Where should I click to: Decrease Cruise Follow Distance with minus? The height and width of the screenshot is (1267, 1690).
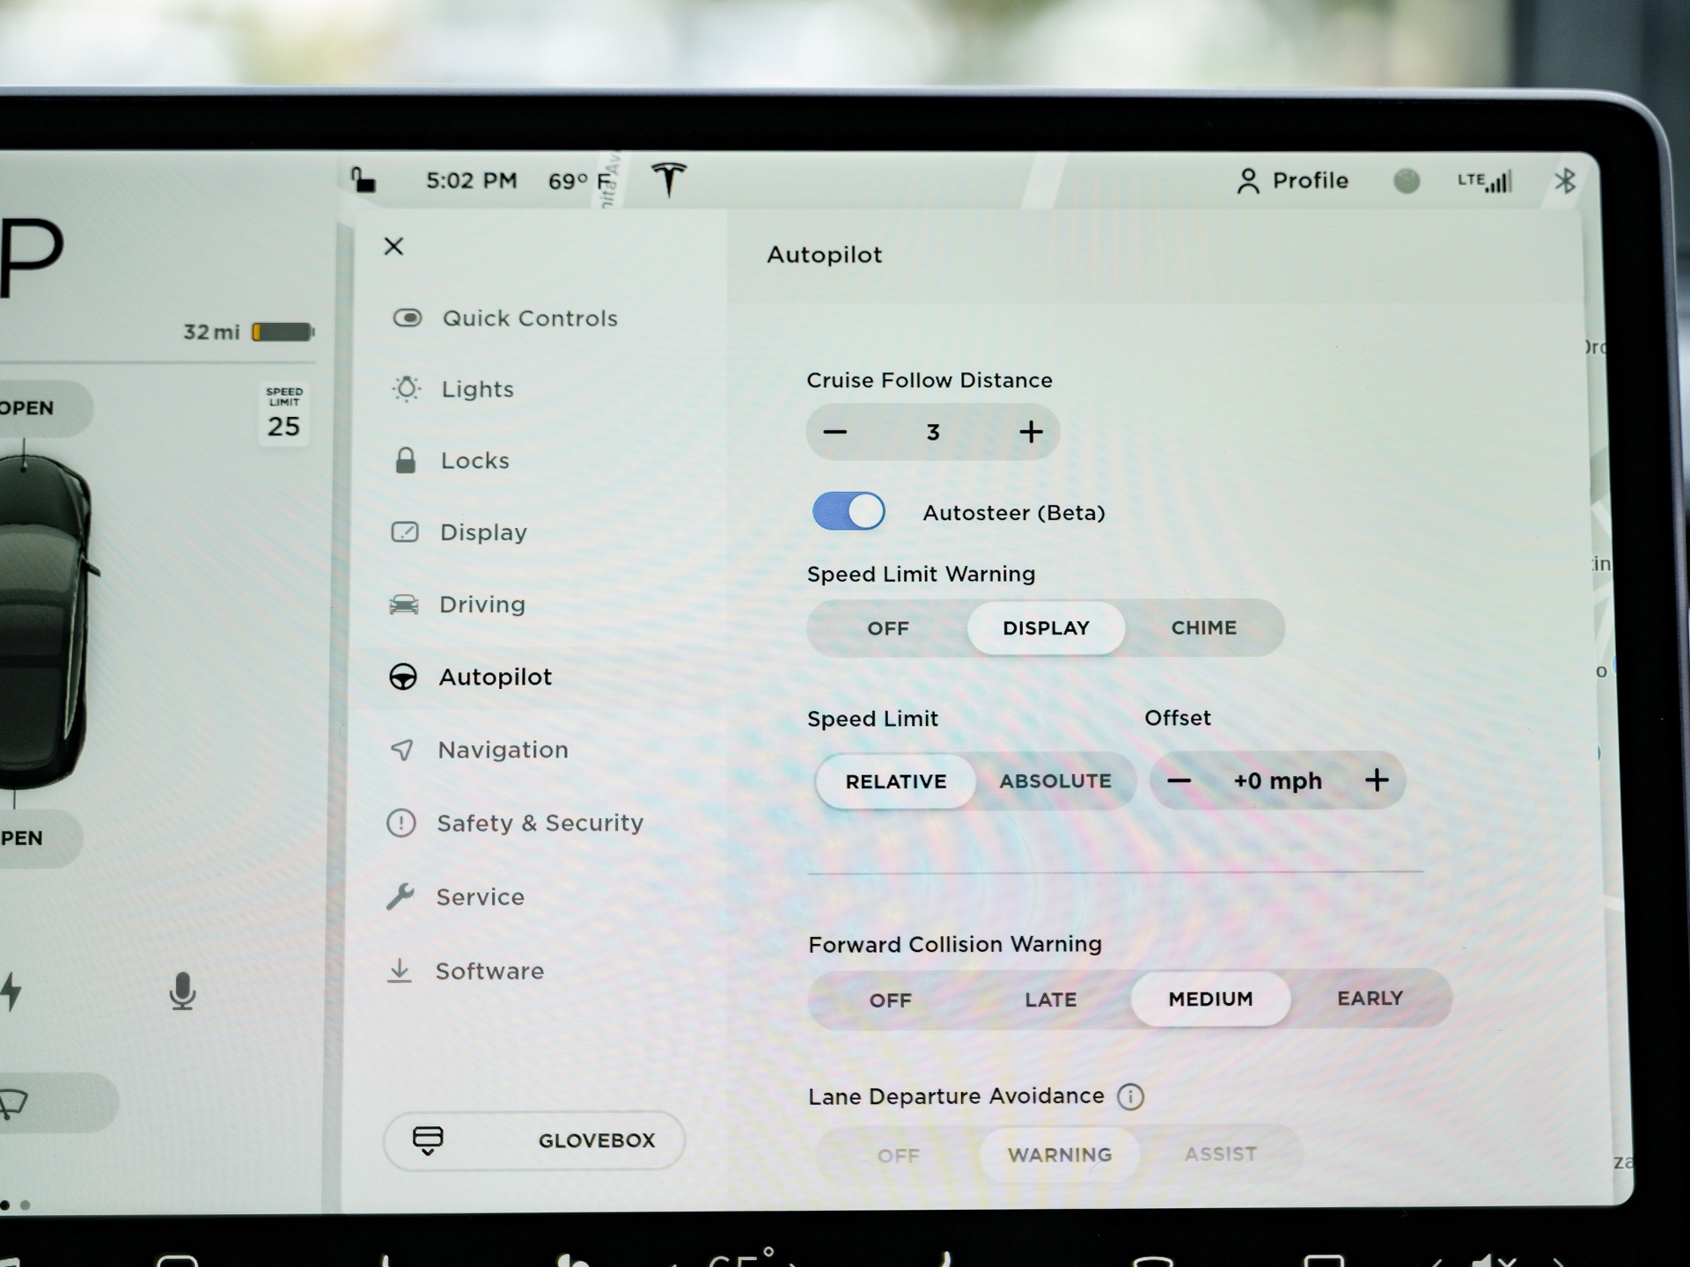point(834,432)
